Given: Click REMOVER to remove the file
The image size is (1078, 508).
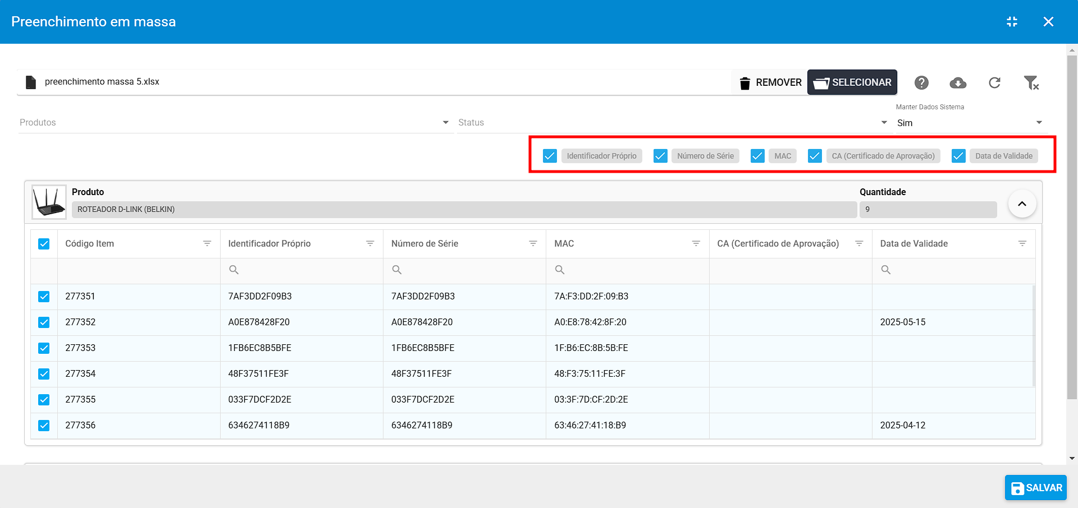Looking at the screenshot, I should [x=770, y=82].
